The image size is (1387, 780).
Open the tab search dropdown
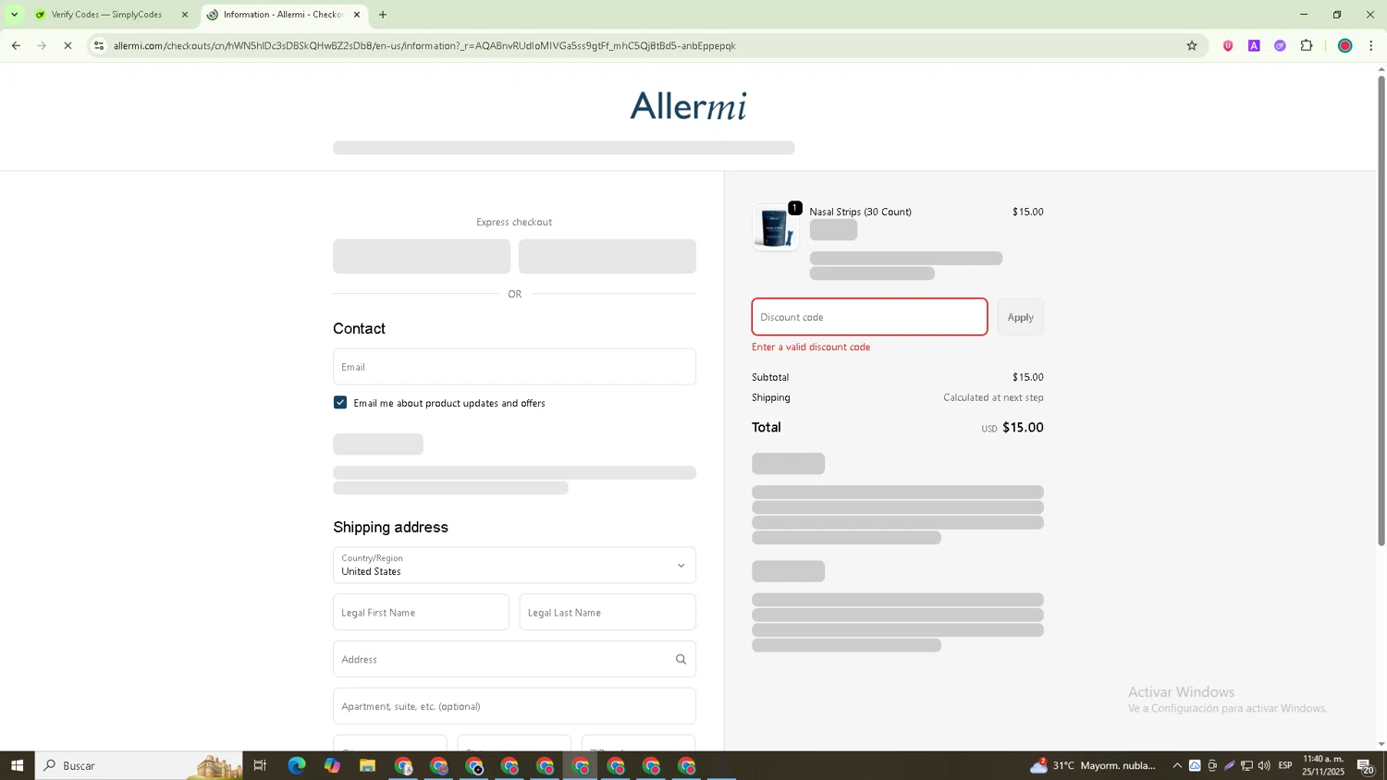pos(14,15)
